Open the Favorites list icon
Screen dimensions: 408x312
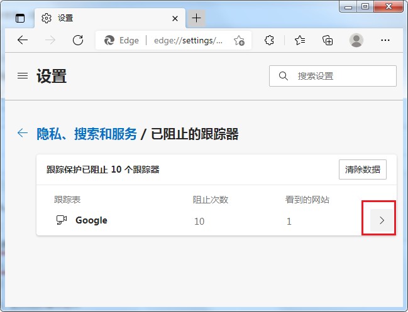click(300, 40)
